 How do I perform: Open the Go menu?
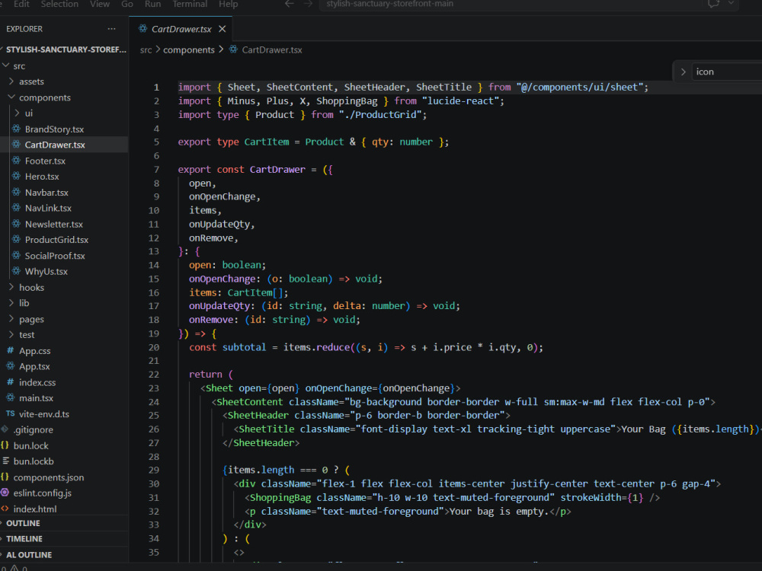pos(126,4)
